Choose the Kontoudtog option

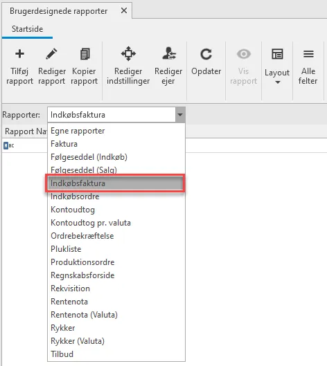coord(116,210)
